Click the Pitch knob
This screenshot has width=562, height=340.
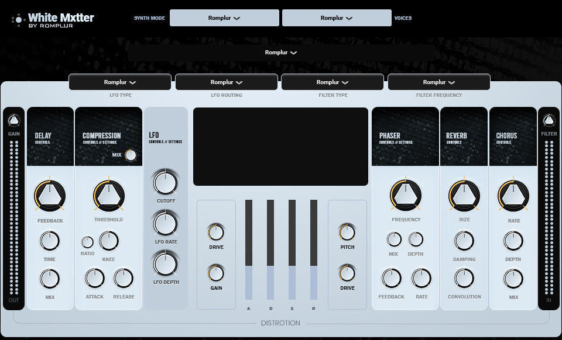click(347, 233)
